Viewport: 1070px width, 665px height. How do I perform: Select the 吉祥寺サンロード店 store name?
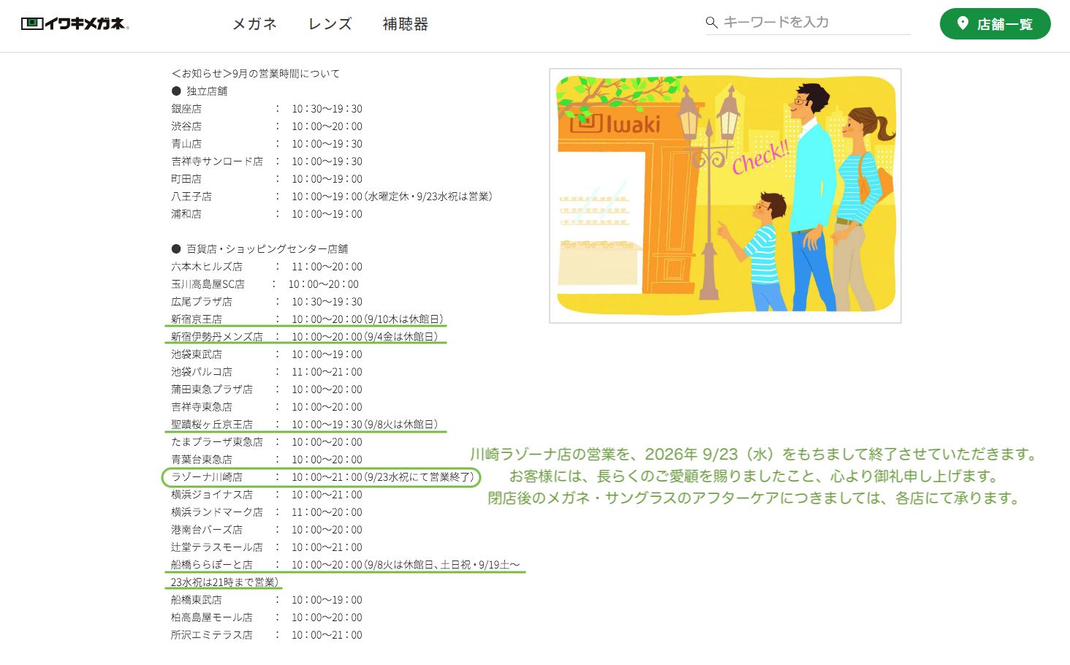[x=217, y=161]
